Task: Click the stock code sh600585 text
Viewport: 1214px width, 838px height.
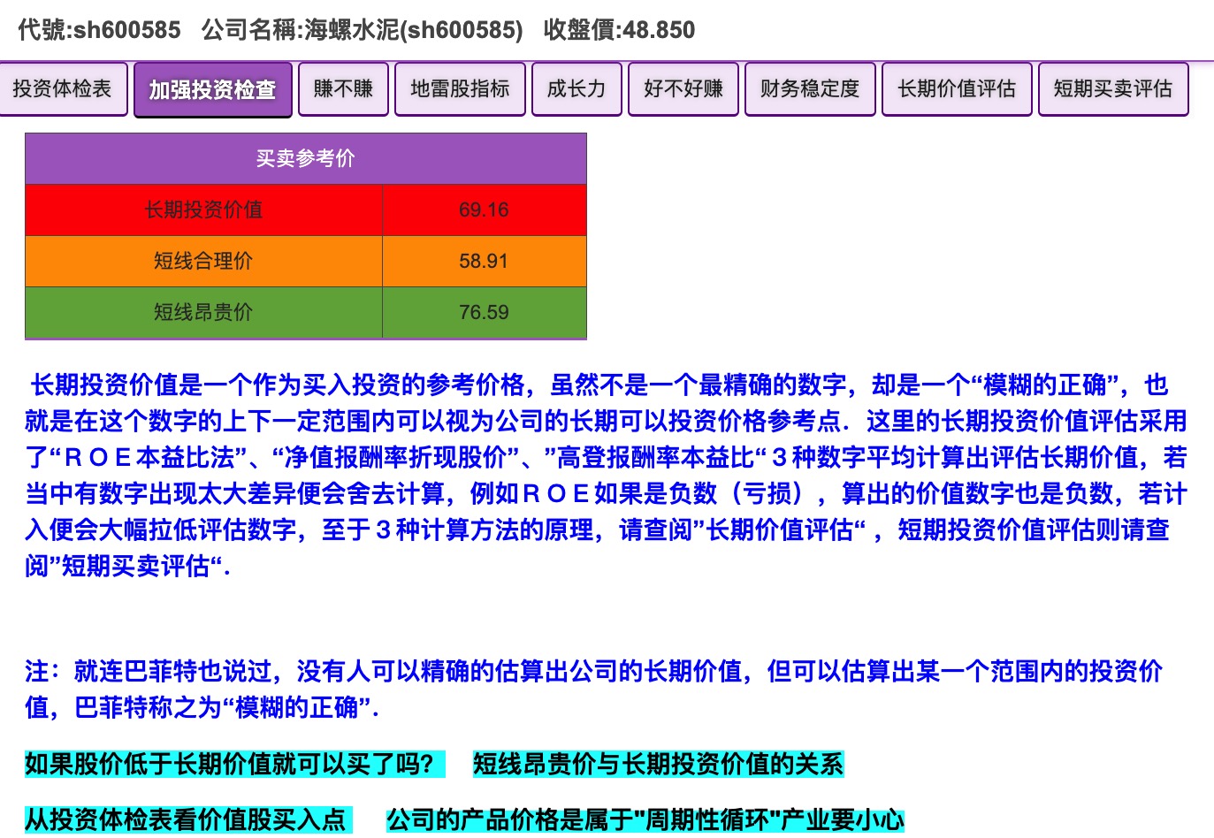Action: (x=126, y=30)
